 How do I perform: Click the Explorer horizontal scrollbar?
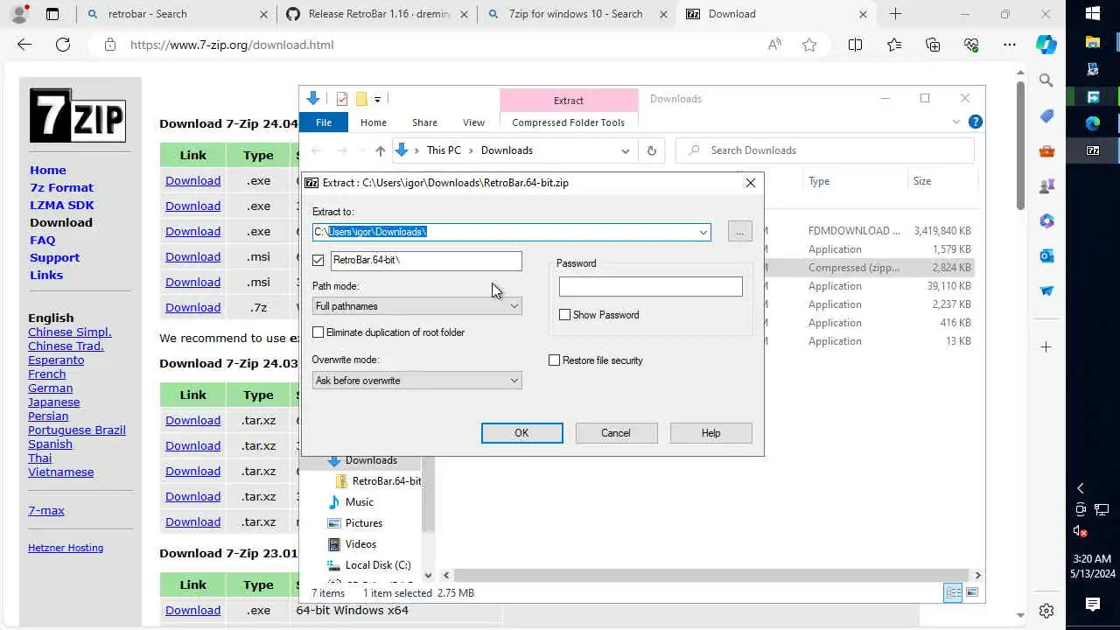coord(711,575)
